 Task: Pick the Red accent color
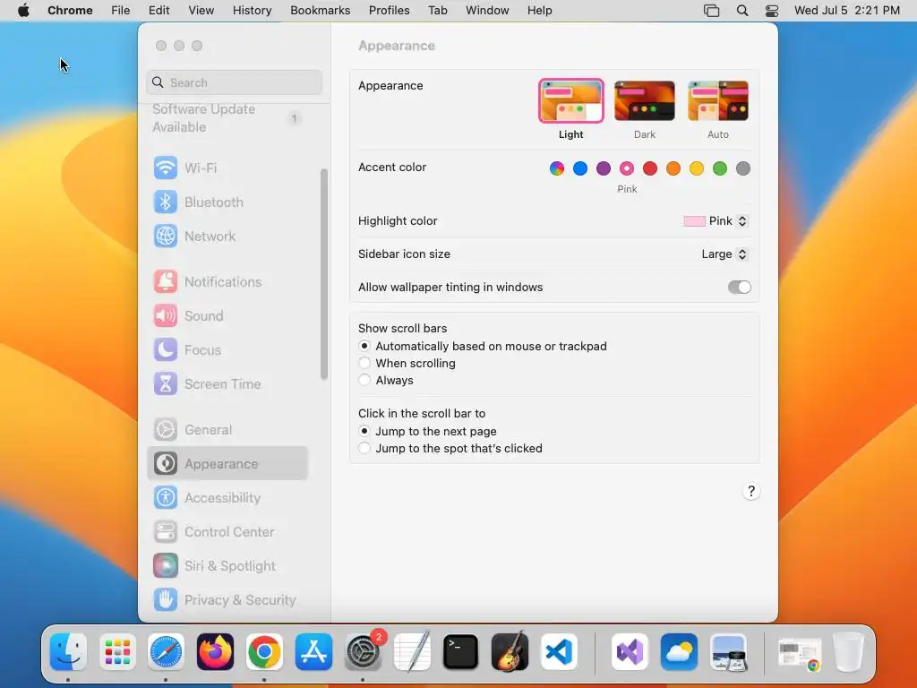[650, 168]
